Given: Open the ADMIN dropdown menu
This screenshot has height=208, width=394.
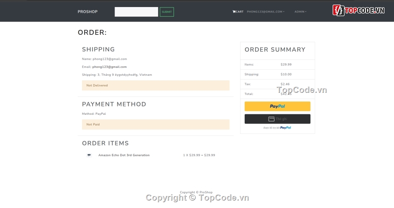Looking at the screenshot, I should 300,12.
